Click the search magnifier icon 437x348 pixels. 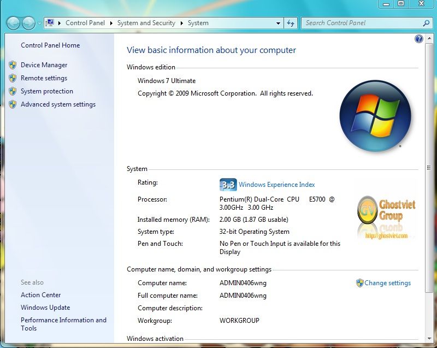tap(426, 23)
